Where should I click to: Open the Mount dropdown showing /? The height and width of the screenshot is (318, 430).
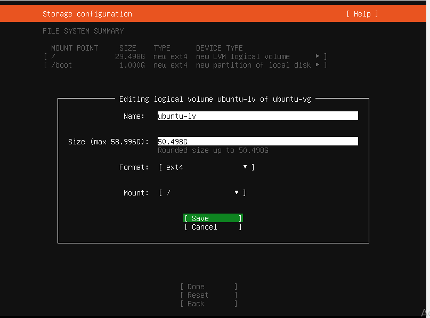tap(201, 193)
